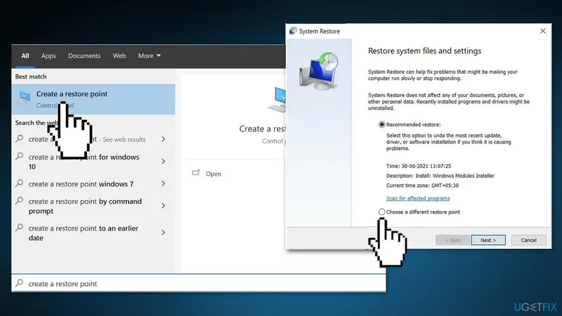Switch to the Apps search tab
562x316 pixels.
pyautogui.click(x=48, y=56)
